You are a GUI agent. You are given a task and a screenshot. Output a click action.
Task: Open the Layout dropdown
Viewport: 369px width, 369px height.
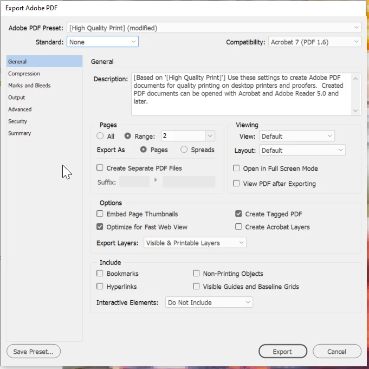coord(302,150)
